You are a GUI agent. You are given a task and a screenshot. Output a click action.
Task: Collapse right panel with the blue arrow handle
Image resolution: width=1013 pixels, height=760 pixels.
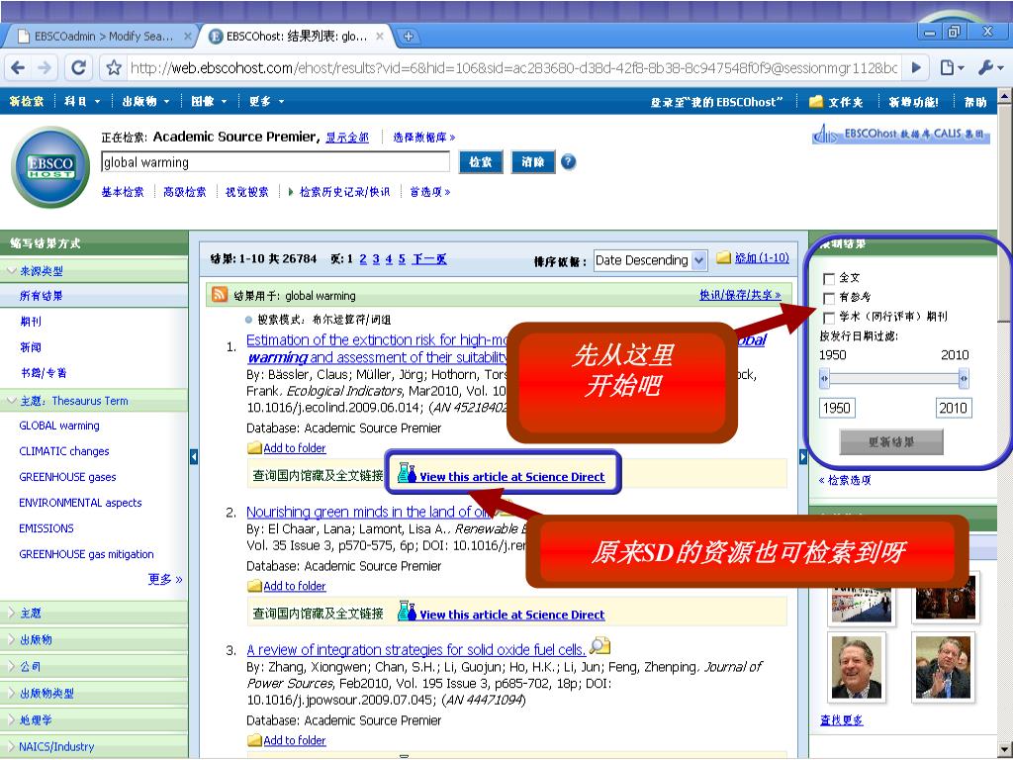[803, 457]
